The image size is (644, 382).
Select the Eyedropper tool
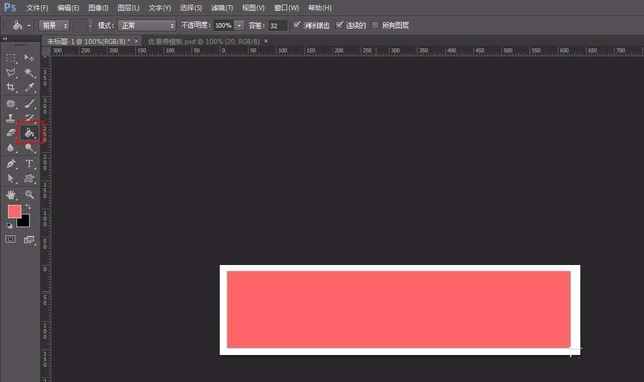(x=30, y=87)
